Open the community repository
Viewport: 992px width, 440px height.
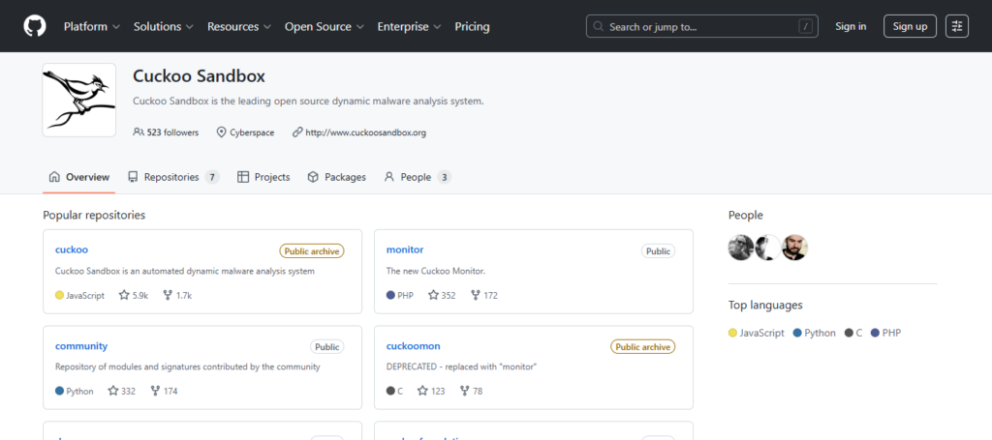click(81, 346)
